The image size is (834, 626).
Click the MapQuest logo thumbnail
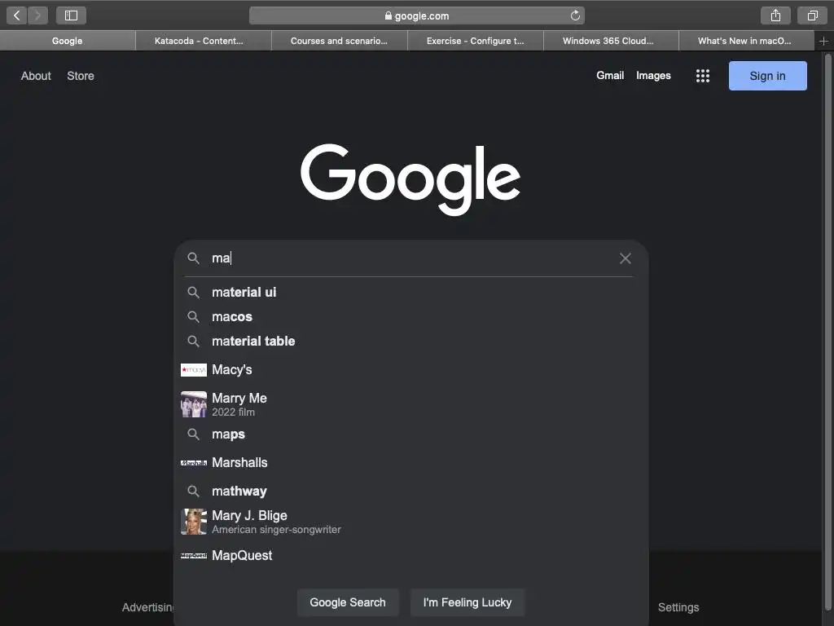(x=194, y=556)
